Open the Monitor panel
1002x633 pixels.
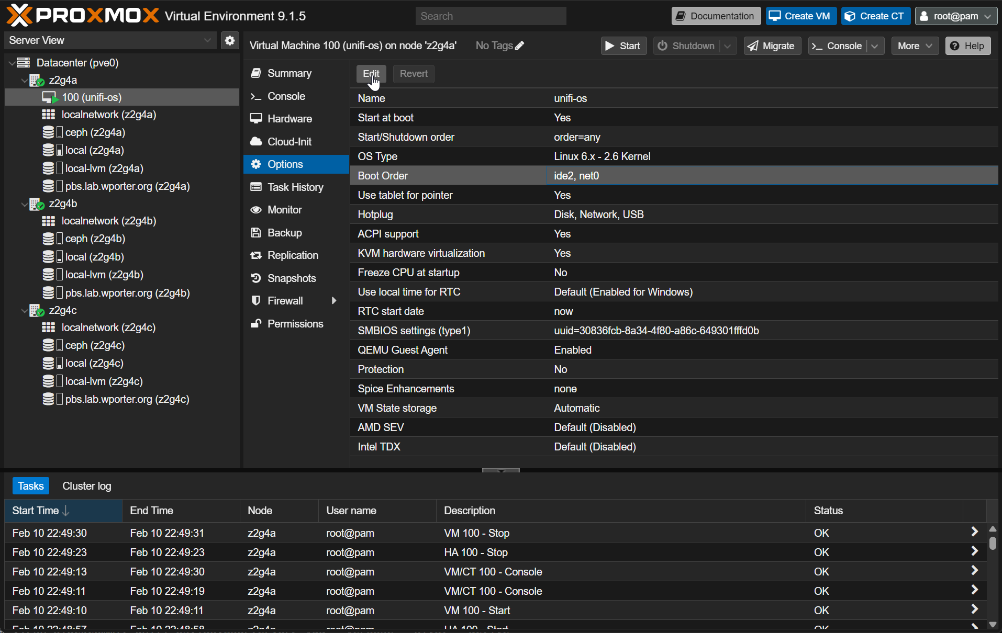point(284,210)
